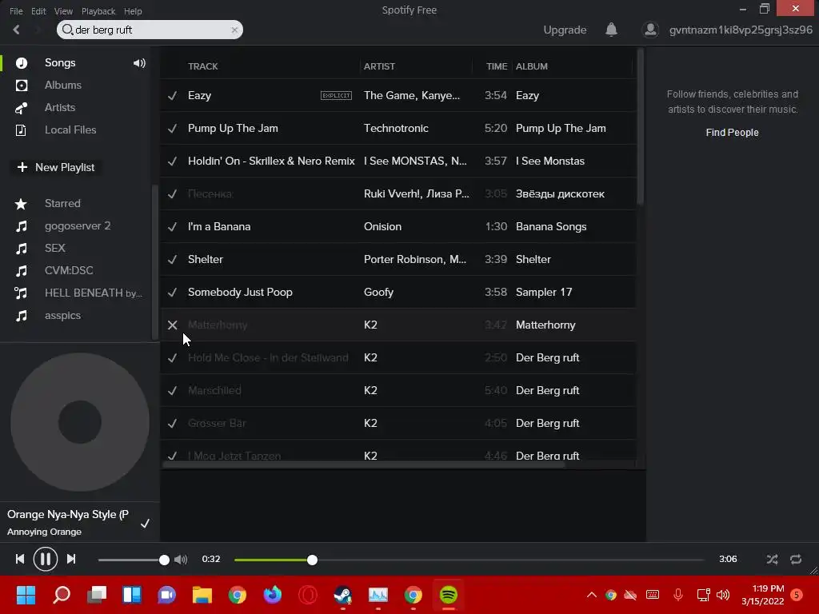
Task: Open the user profile avatar
Action: click(x=650, y=30)
